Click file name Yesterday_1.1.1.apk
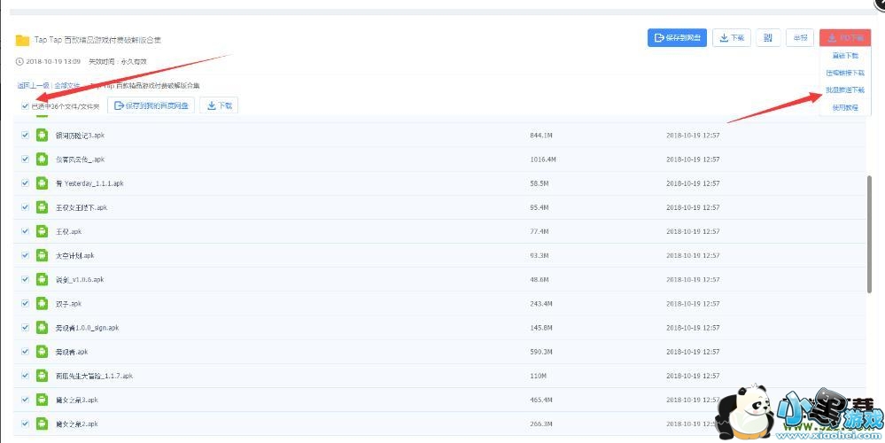Screen dimensions: 885x443 89,183
